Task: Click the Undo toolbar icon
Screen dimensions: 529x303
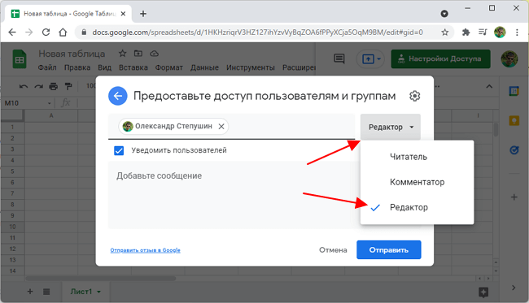Action: (24, 87)
